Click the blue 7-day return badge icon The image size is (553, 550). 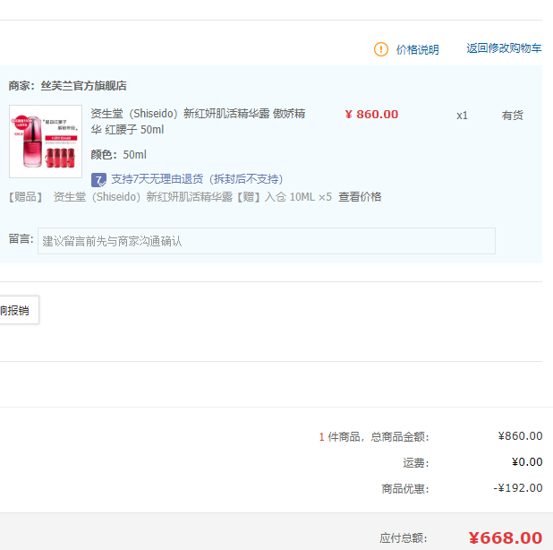(x=98, y=179)
